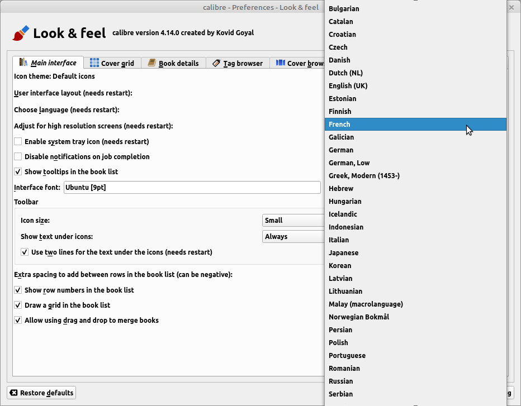Click the Restore defaults button icon
The height and width of the screenshot is (406, 521).
tap(13, 393)
